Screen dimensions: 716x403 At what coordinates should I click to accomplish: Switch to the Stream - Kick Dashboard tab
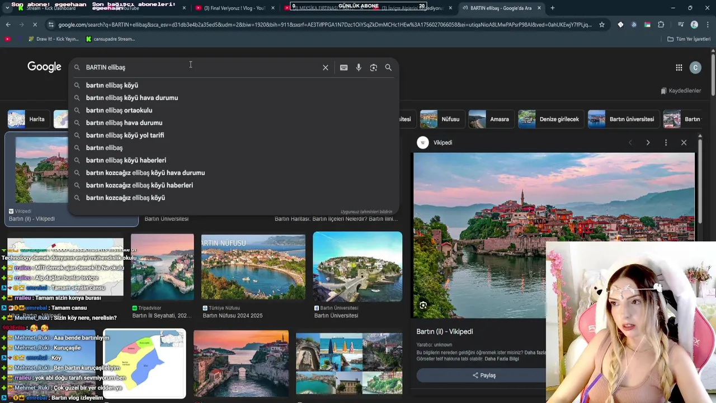click(50, 8)
